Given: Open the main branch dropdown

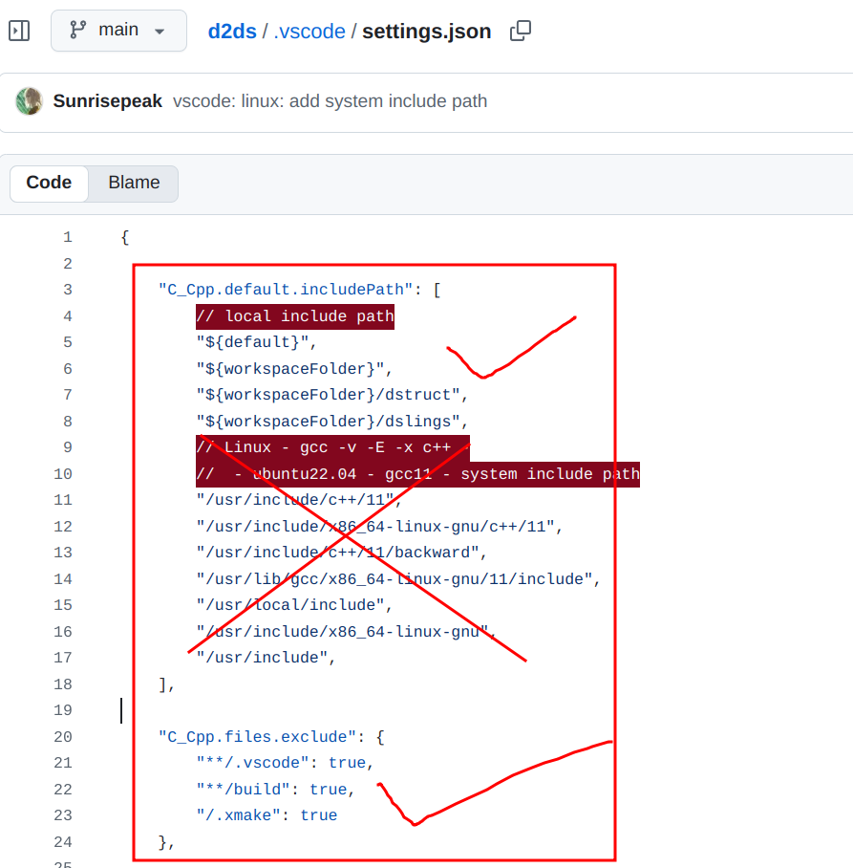Looking at the screenshot, I should [118, 31].
